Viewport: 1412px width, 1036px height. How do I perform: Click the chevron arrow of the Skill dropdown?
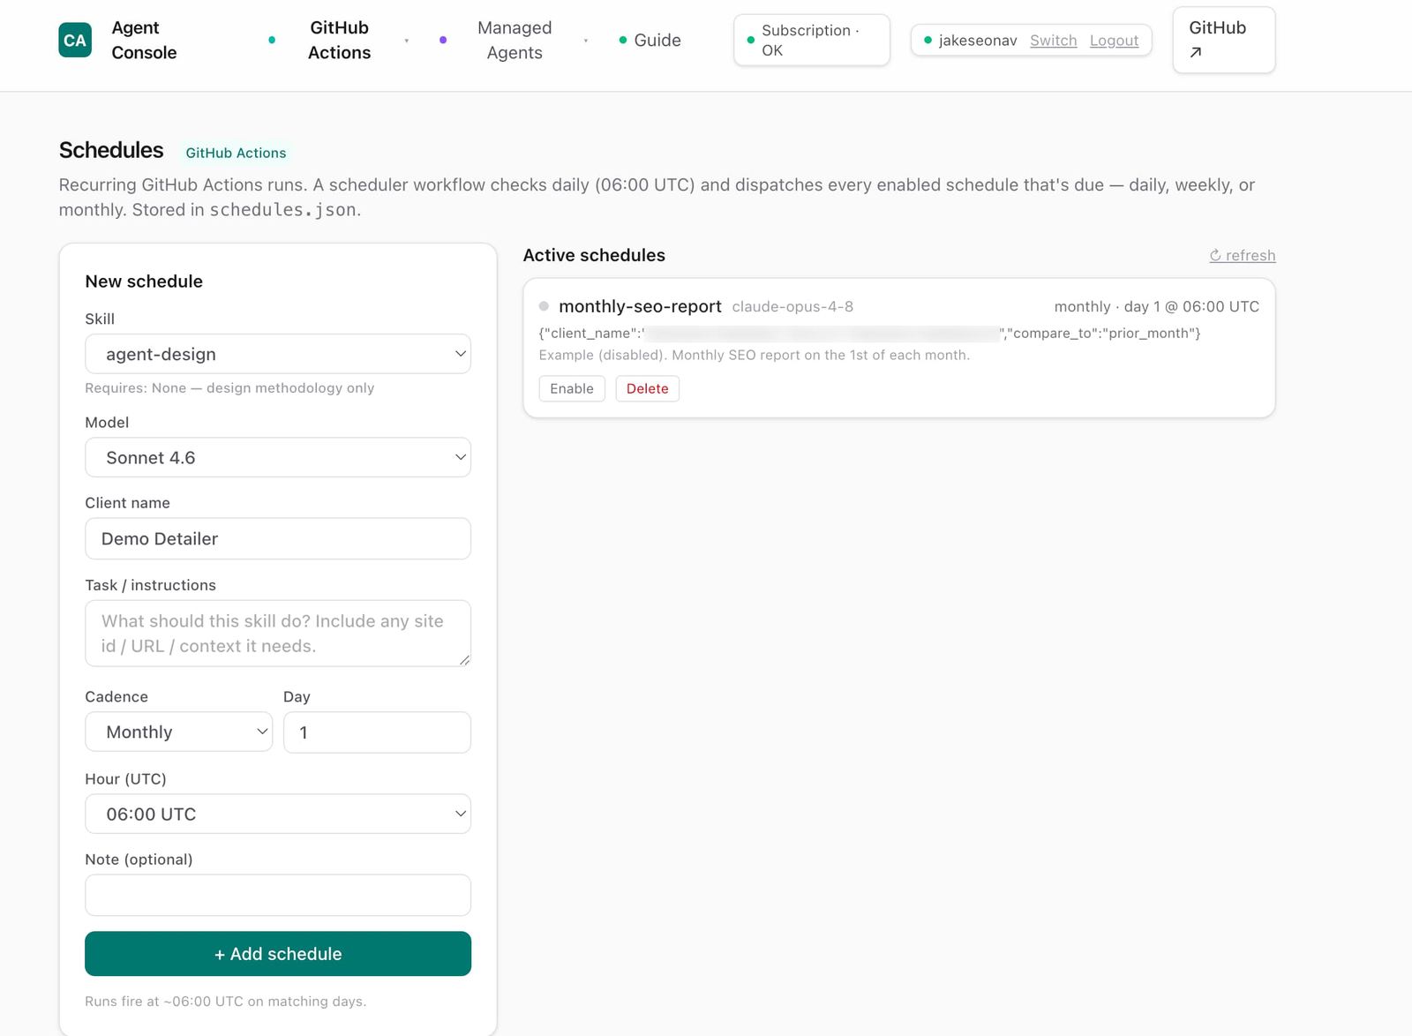point(460,354)
